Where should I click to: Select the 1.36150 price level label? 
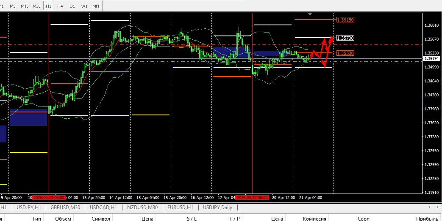click(345, 20)
